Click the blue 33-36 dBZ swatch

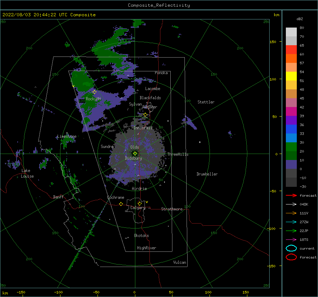pyautogui.click(x=291, y=129)
